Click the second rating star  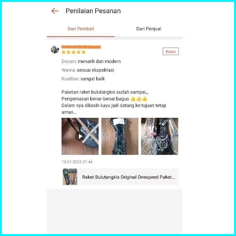click(68, 52)
